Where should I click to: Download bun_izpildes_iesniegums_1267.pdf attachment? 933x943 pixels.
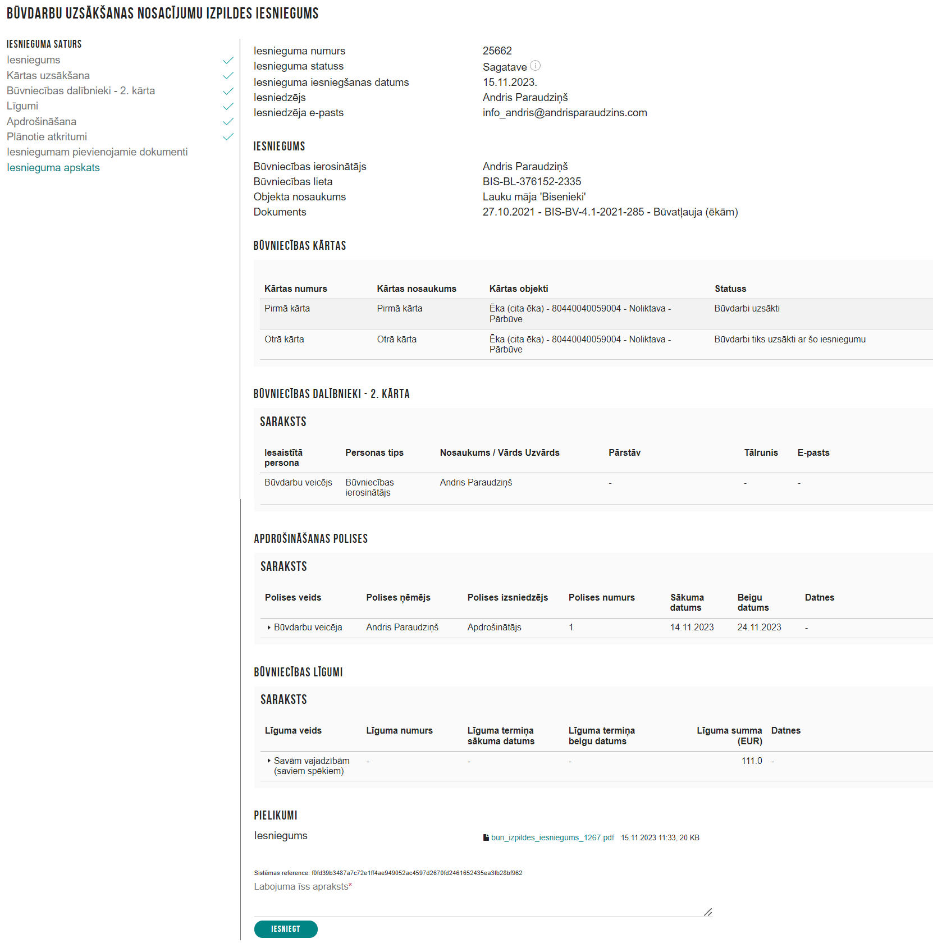[552, 837]
